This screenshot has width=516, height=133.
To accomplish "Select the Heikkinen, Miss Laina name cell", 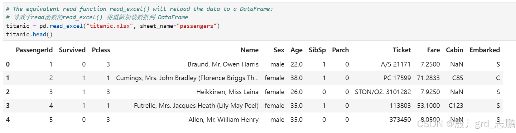I will click(x=227, y=92).
